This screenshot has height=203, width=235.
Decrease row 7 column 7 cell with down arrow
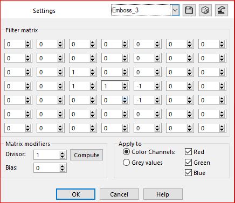[222, 130]
